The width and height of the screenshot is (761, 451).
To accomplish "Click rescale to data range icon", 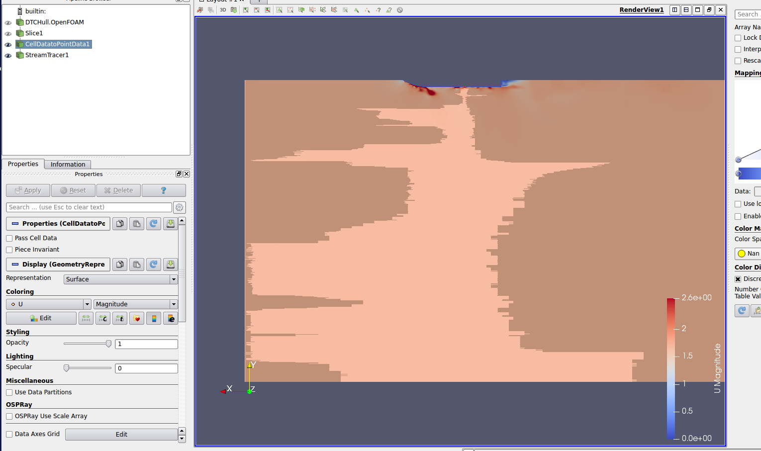I will (x=86, y=318).
